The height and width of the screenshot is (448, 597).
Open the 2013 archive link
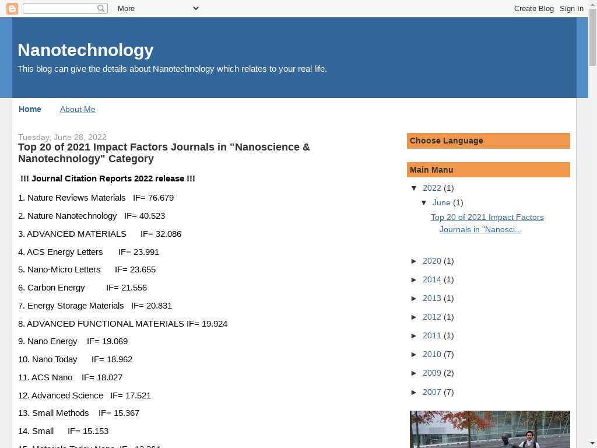(432, 298)
